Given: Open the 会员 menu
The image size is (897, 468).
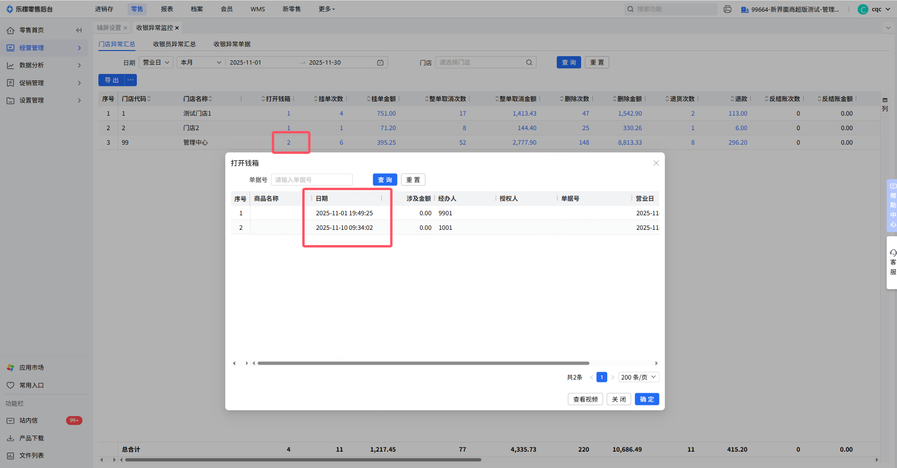Looking at the screenshot, I should pos(227,9).
